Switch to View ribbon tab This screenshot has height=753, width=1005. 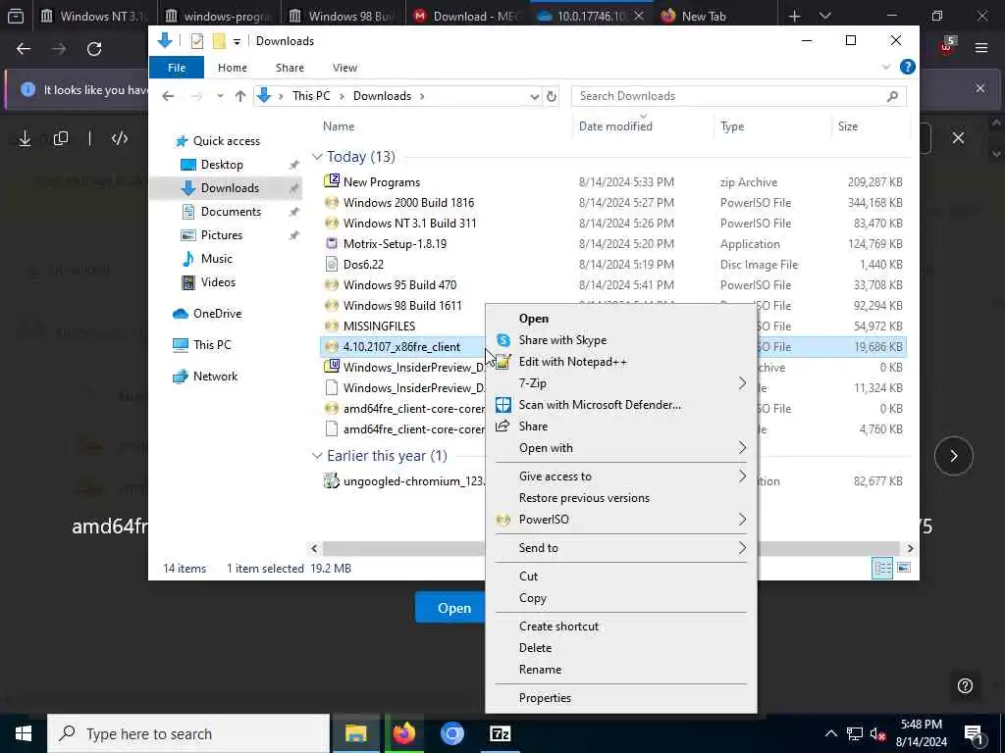click(344, 68)
